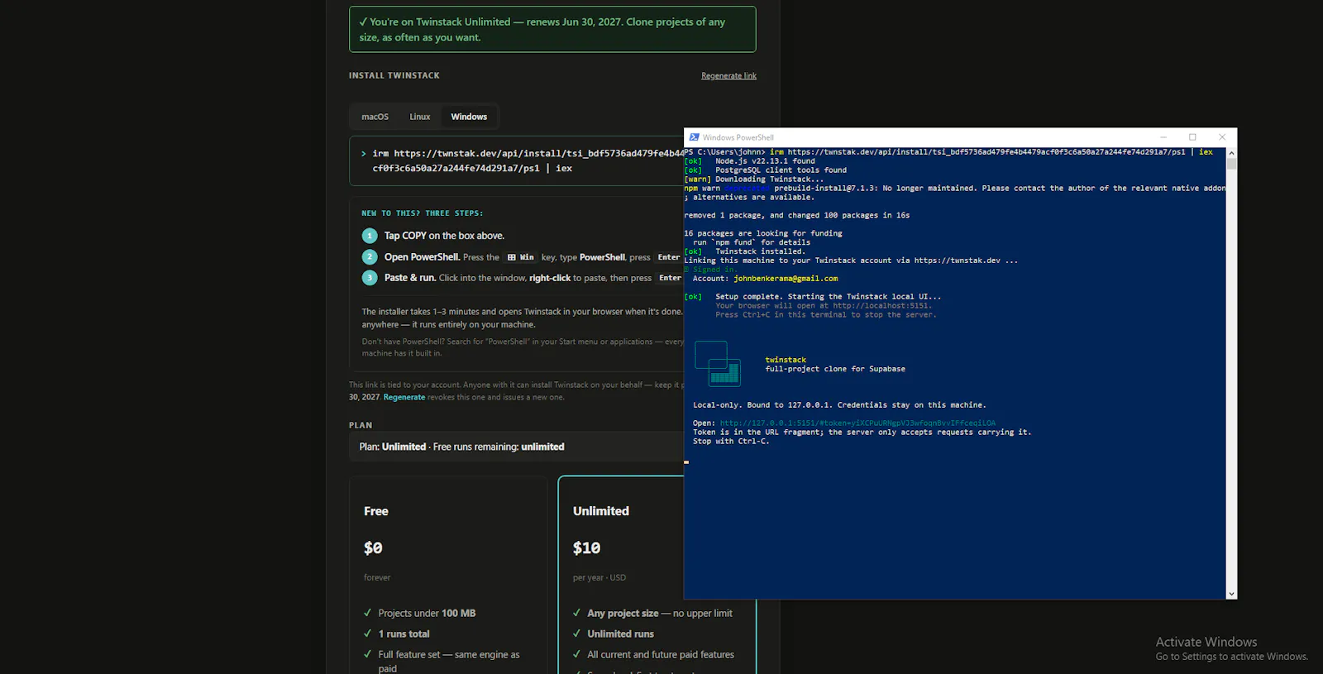Click the 'Paste & run' step text

[x=410, y=278]
